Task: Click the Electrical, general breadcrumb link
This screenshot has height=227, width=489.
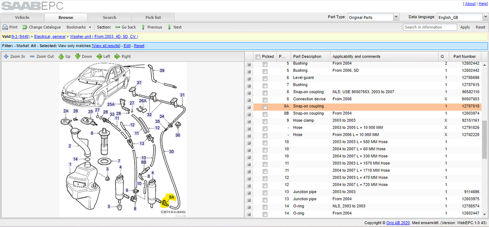Action: (x=50, y=37)
